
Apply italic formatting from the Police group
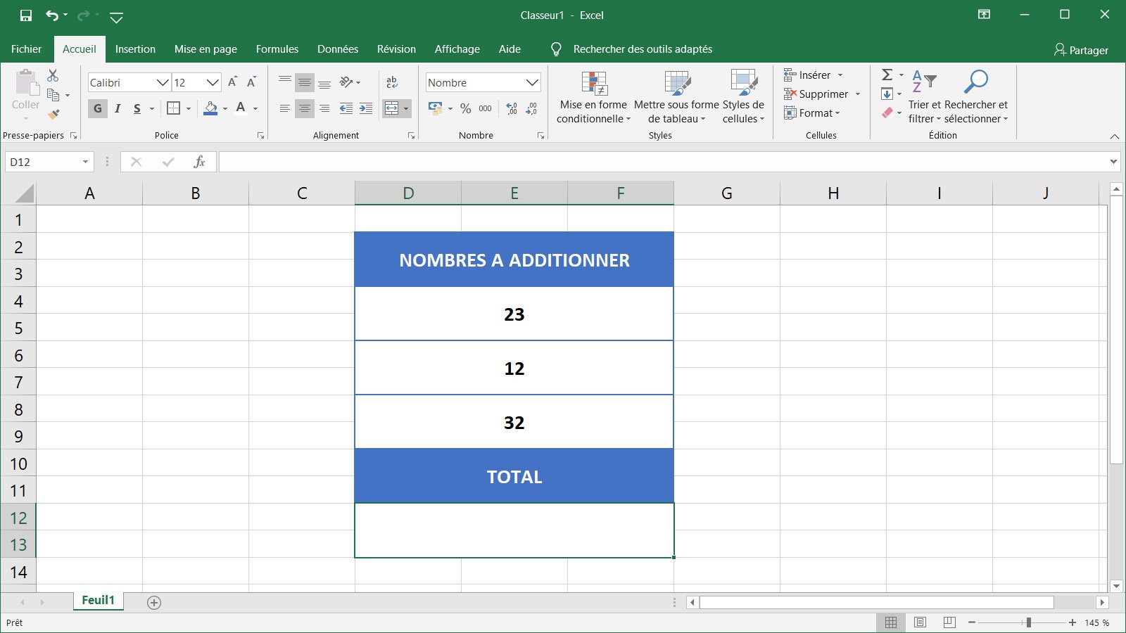(117, 108)
